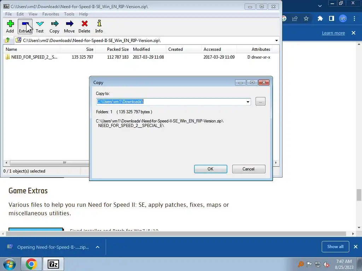
Task: Click the 7-Zip taskbar icon
Action: [53, 264]
